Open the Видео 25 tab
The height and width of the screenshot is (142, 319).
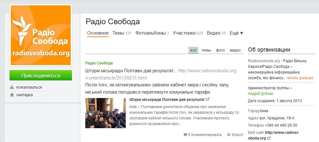216,33
